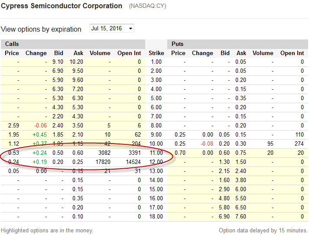This screenshot has height=235, width=309.
Task: Click the calls Bid column header
Action: (59, 53)
